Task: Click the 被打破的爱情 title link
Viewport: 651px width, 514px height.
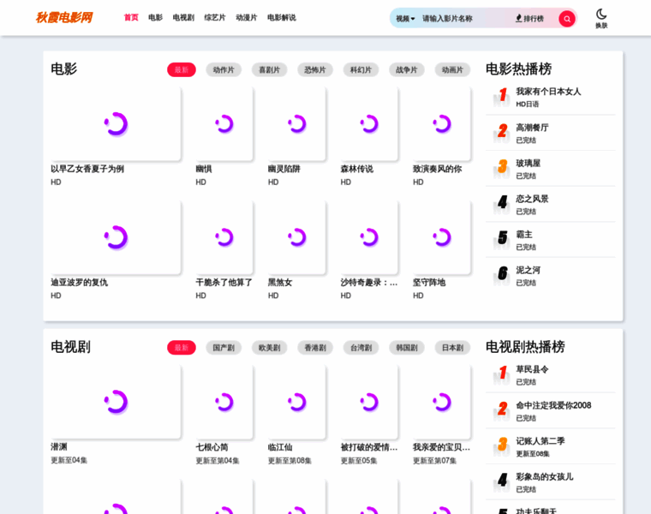Action: point(369,447)
